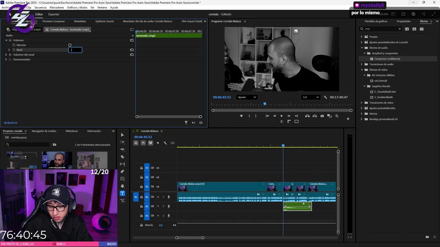This screenshot has width=440, height=247.
Task: Click the Lift button in Program monitor
Action: 307,116
